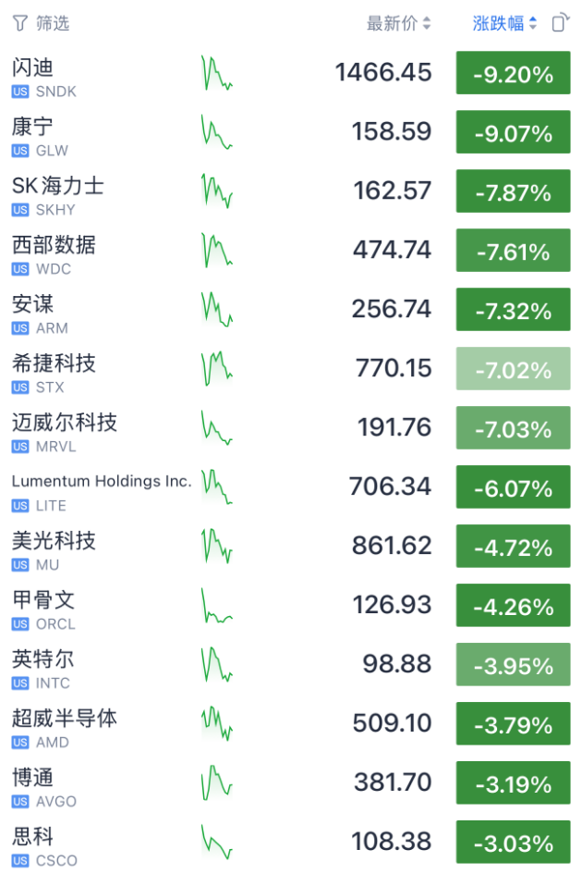Open the 西部数据 WDC stock

[x=291, y=251]
